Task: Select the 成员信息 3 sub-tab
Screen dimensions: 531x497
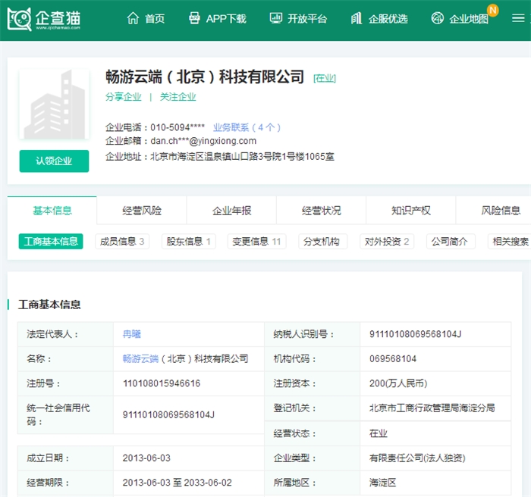Action: click(x=122, y=242)
